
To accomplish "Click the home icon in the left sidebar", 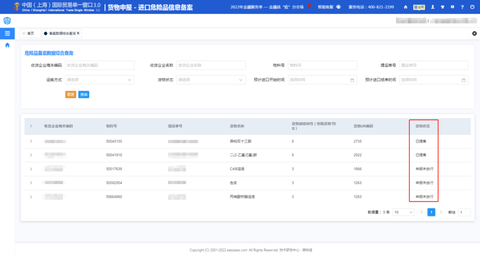I will click(7, 44).
